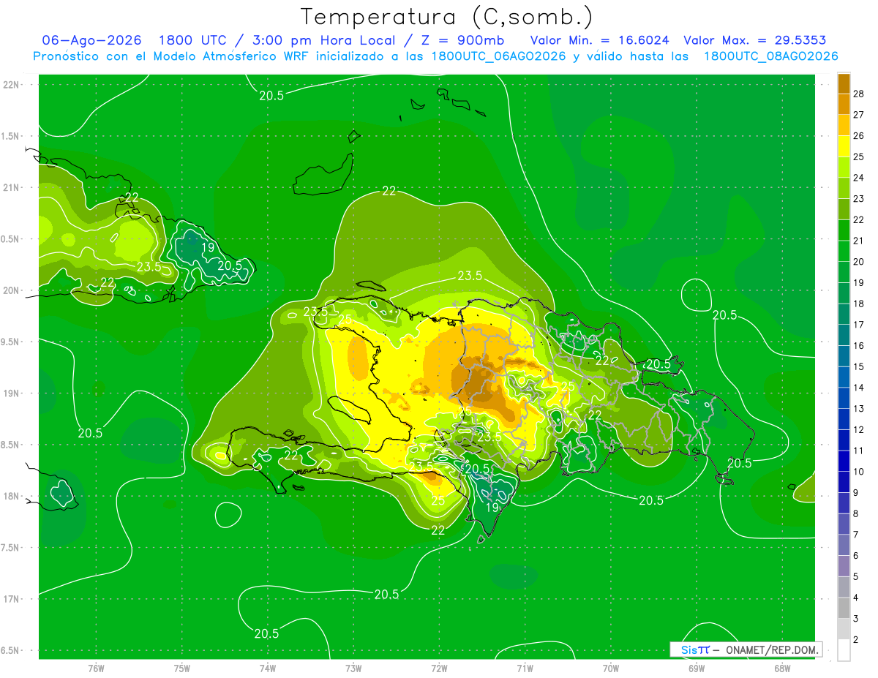The image size is (878, 678).
Task: Click the "76W" longitude axis label
Action: (96, 668)
